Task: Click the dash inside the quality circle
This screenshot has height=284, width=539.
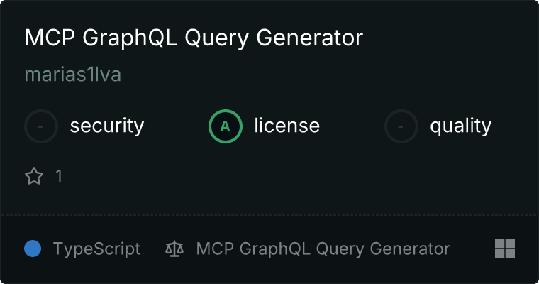Action: (400, 126)
